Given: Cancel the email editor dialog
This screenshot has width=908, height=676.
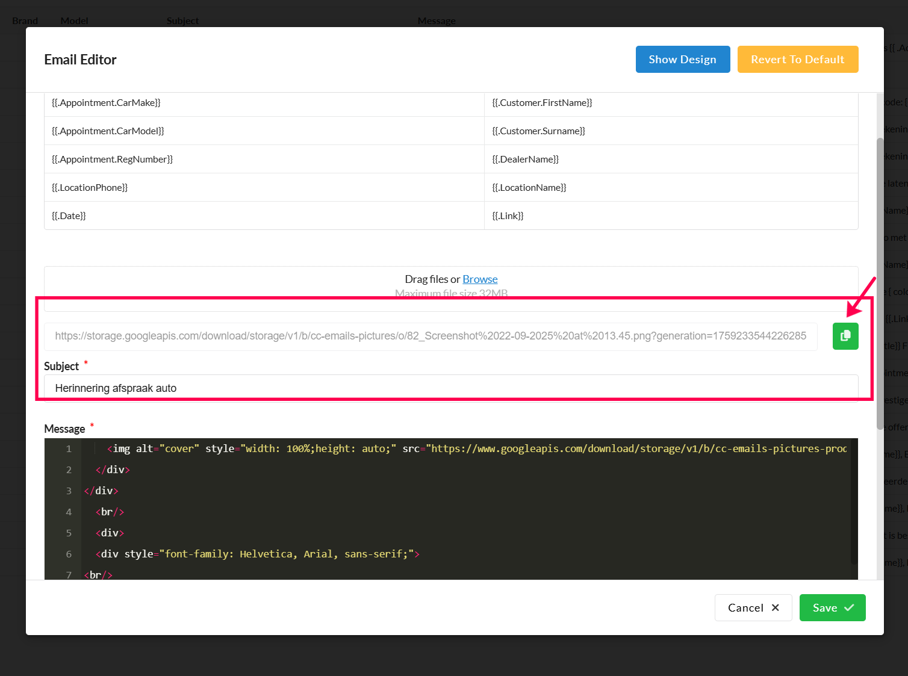Looking at the screenshot, I should coord(753,607).
